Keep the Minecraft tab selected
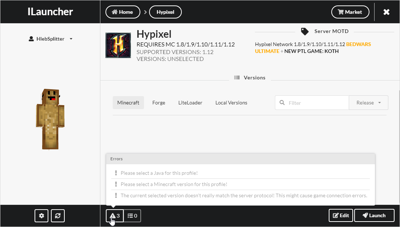The height and width of the screenshot is (227, 400). pyautogui.click(x=128, y=103)
